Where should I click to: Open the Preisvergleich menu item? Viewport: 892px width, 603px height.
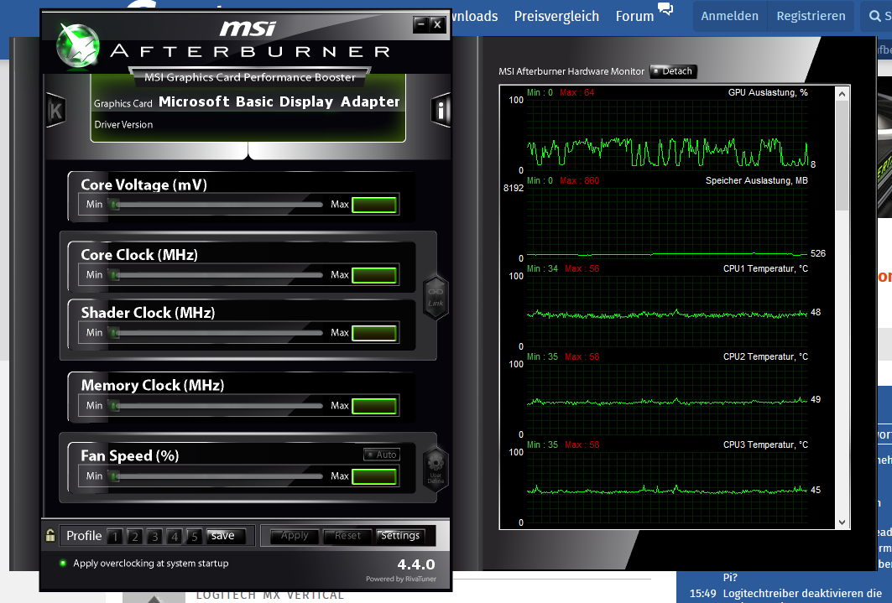(556, 16)
